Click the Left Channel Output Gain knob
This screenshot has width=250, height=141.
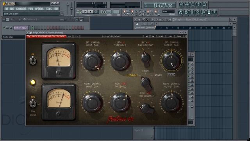(171, 61)
